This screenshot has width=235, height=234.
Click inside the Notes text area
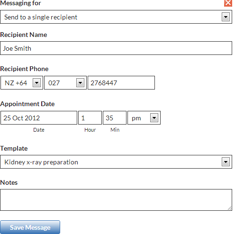116,200
